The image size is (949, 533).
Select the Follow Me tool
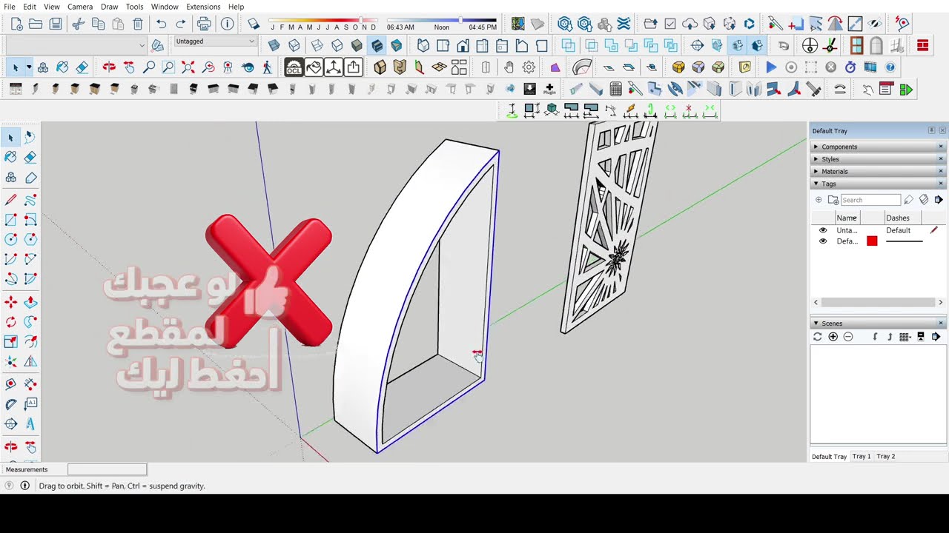coord(30,322)
